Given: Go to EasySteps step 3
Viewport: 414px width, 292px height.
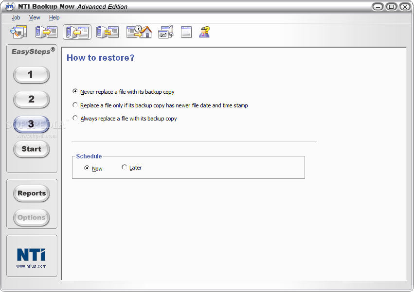Looking at the screenshot, I should 32,124.
